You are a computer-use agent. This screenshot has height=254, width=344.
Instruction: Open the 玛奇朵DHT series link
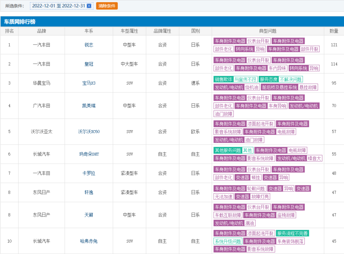[x=89, y=154]
